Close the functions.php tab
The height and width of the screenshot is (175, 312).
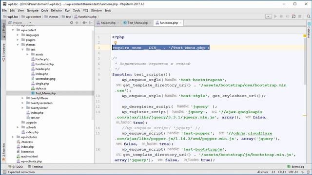[x=180, y=23]
